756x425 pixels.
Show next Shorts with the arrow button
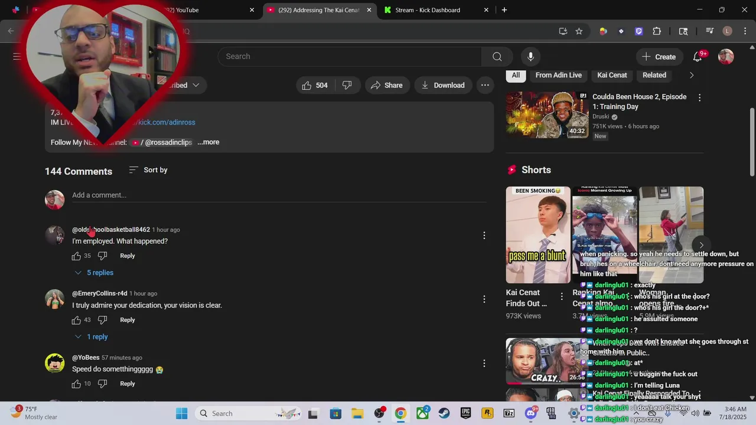tap(701, 245)
